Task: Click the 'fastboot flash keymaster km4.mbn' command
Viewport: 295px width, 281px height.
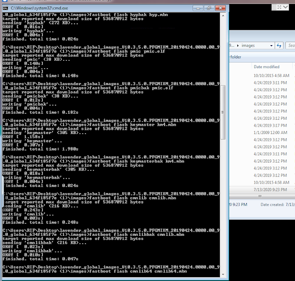Action: point(133,125)
